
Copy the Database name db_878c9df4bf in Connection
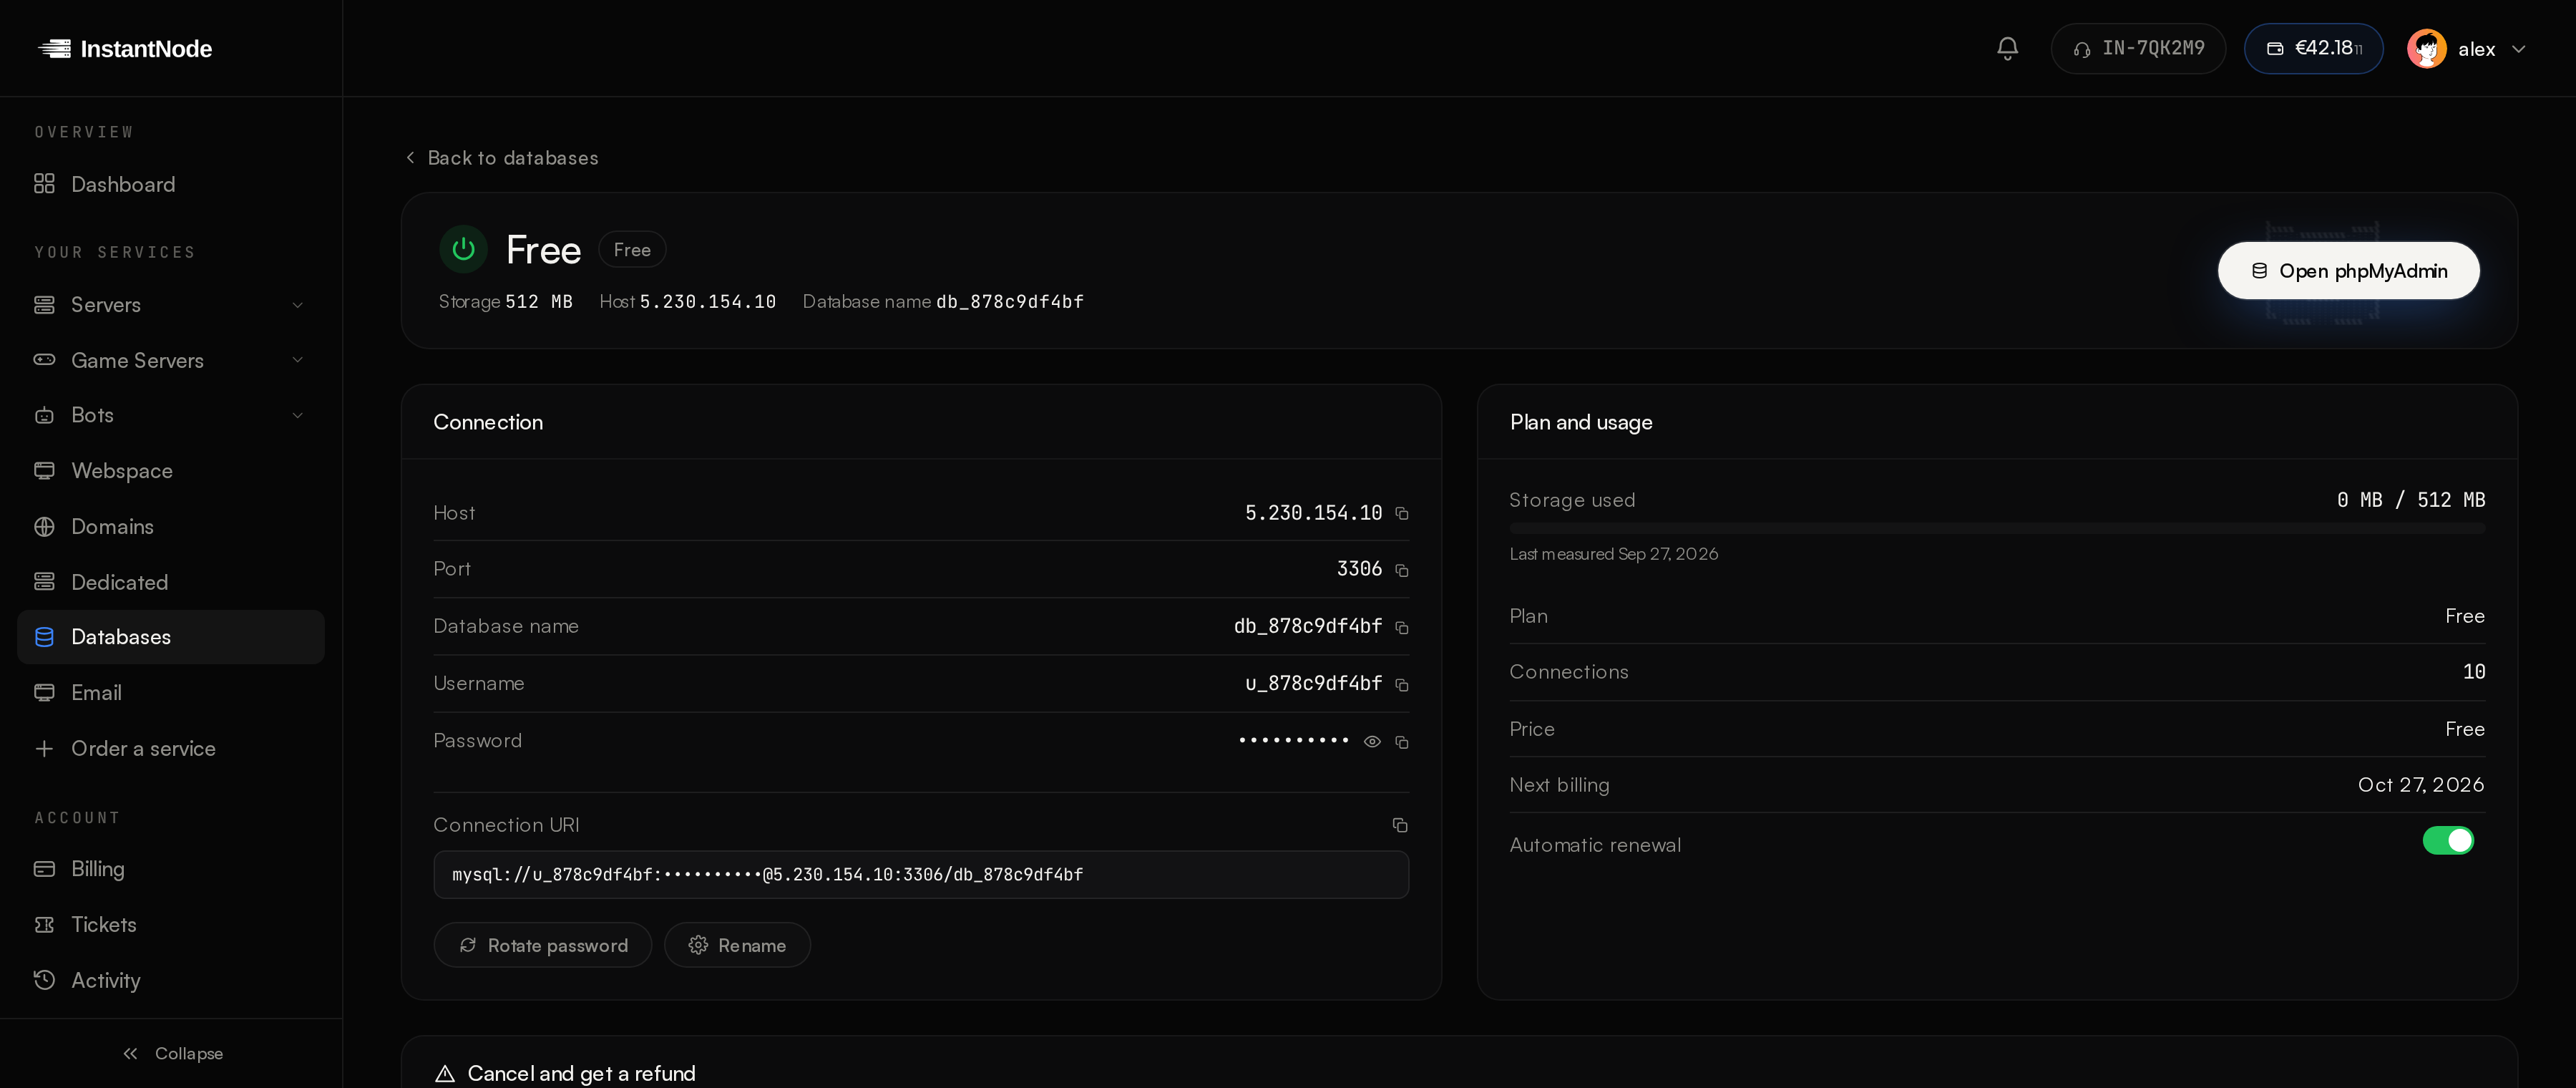(1401, 627)
